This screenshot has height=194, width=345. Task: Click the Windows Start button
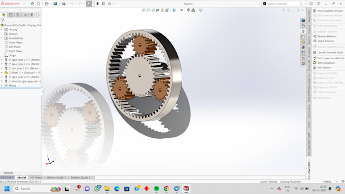[7, 189]
